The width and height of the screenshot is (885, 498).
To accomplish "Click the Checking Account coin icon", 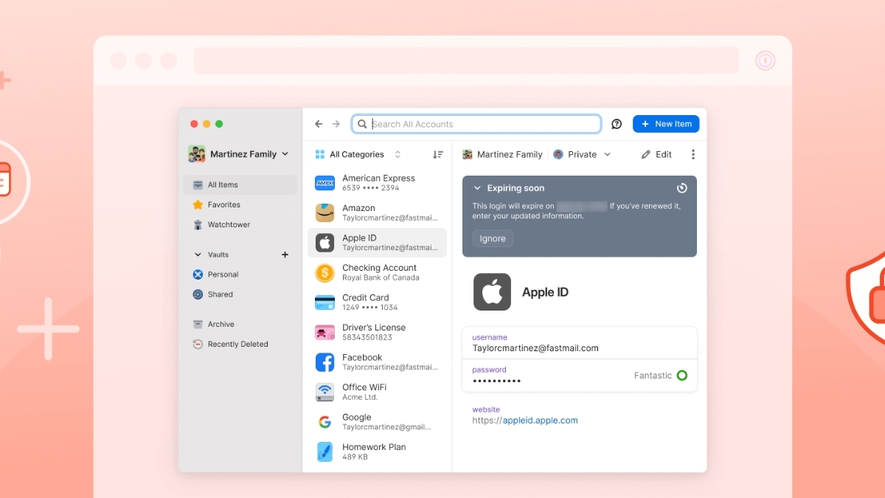I will (x=324, y=273).
